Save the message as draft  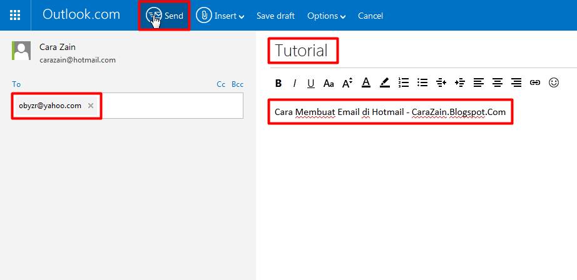275,16
